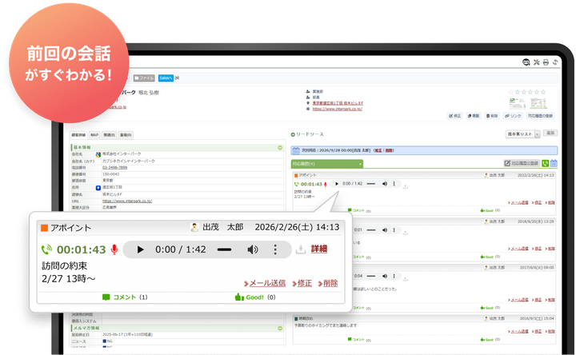Download the recording from the enlarged callout

point(301,249)
